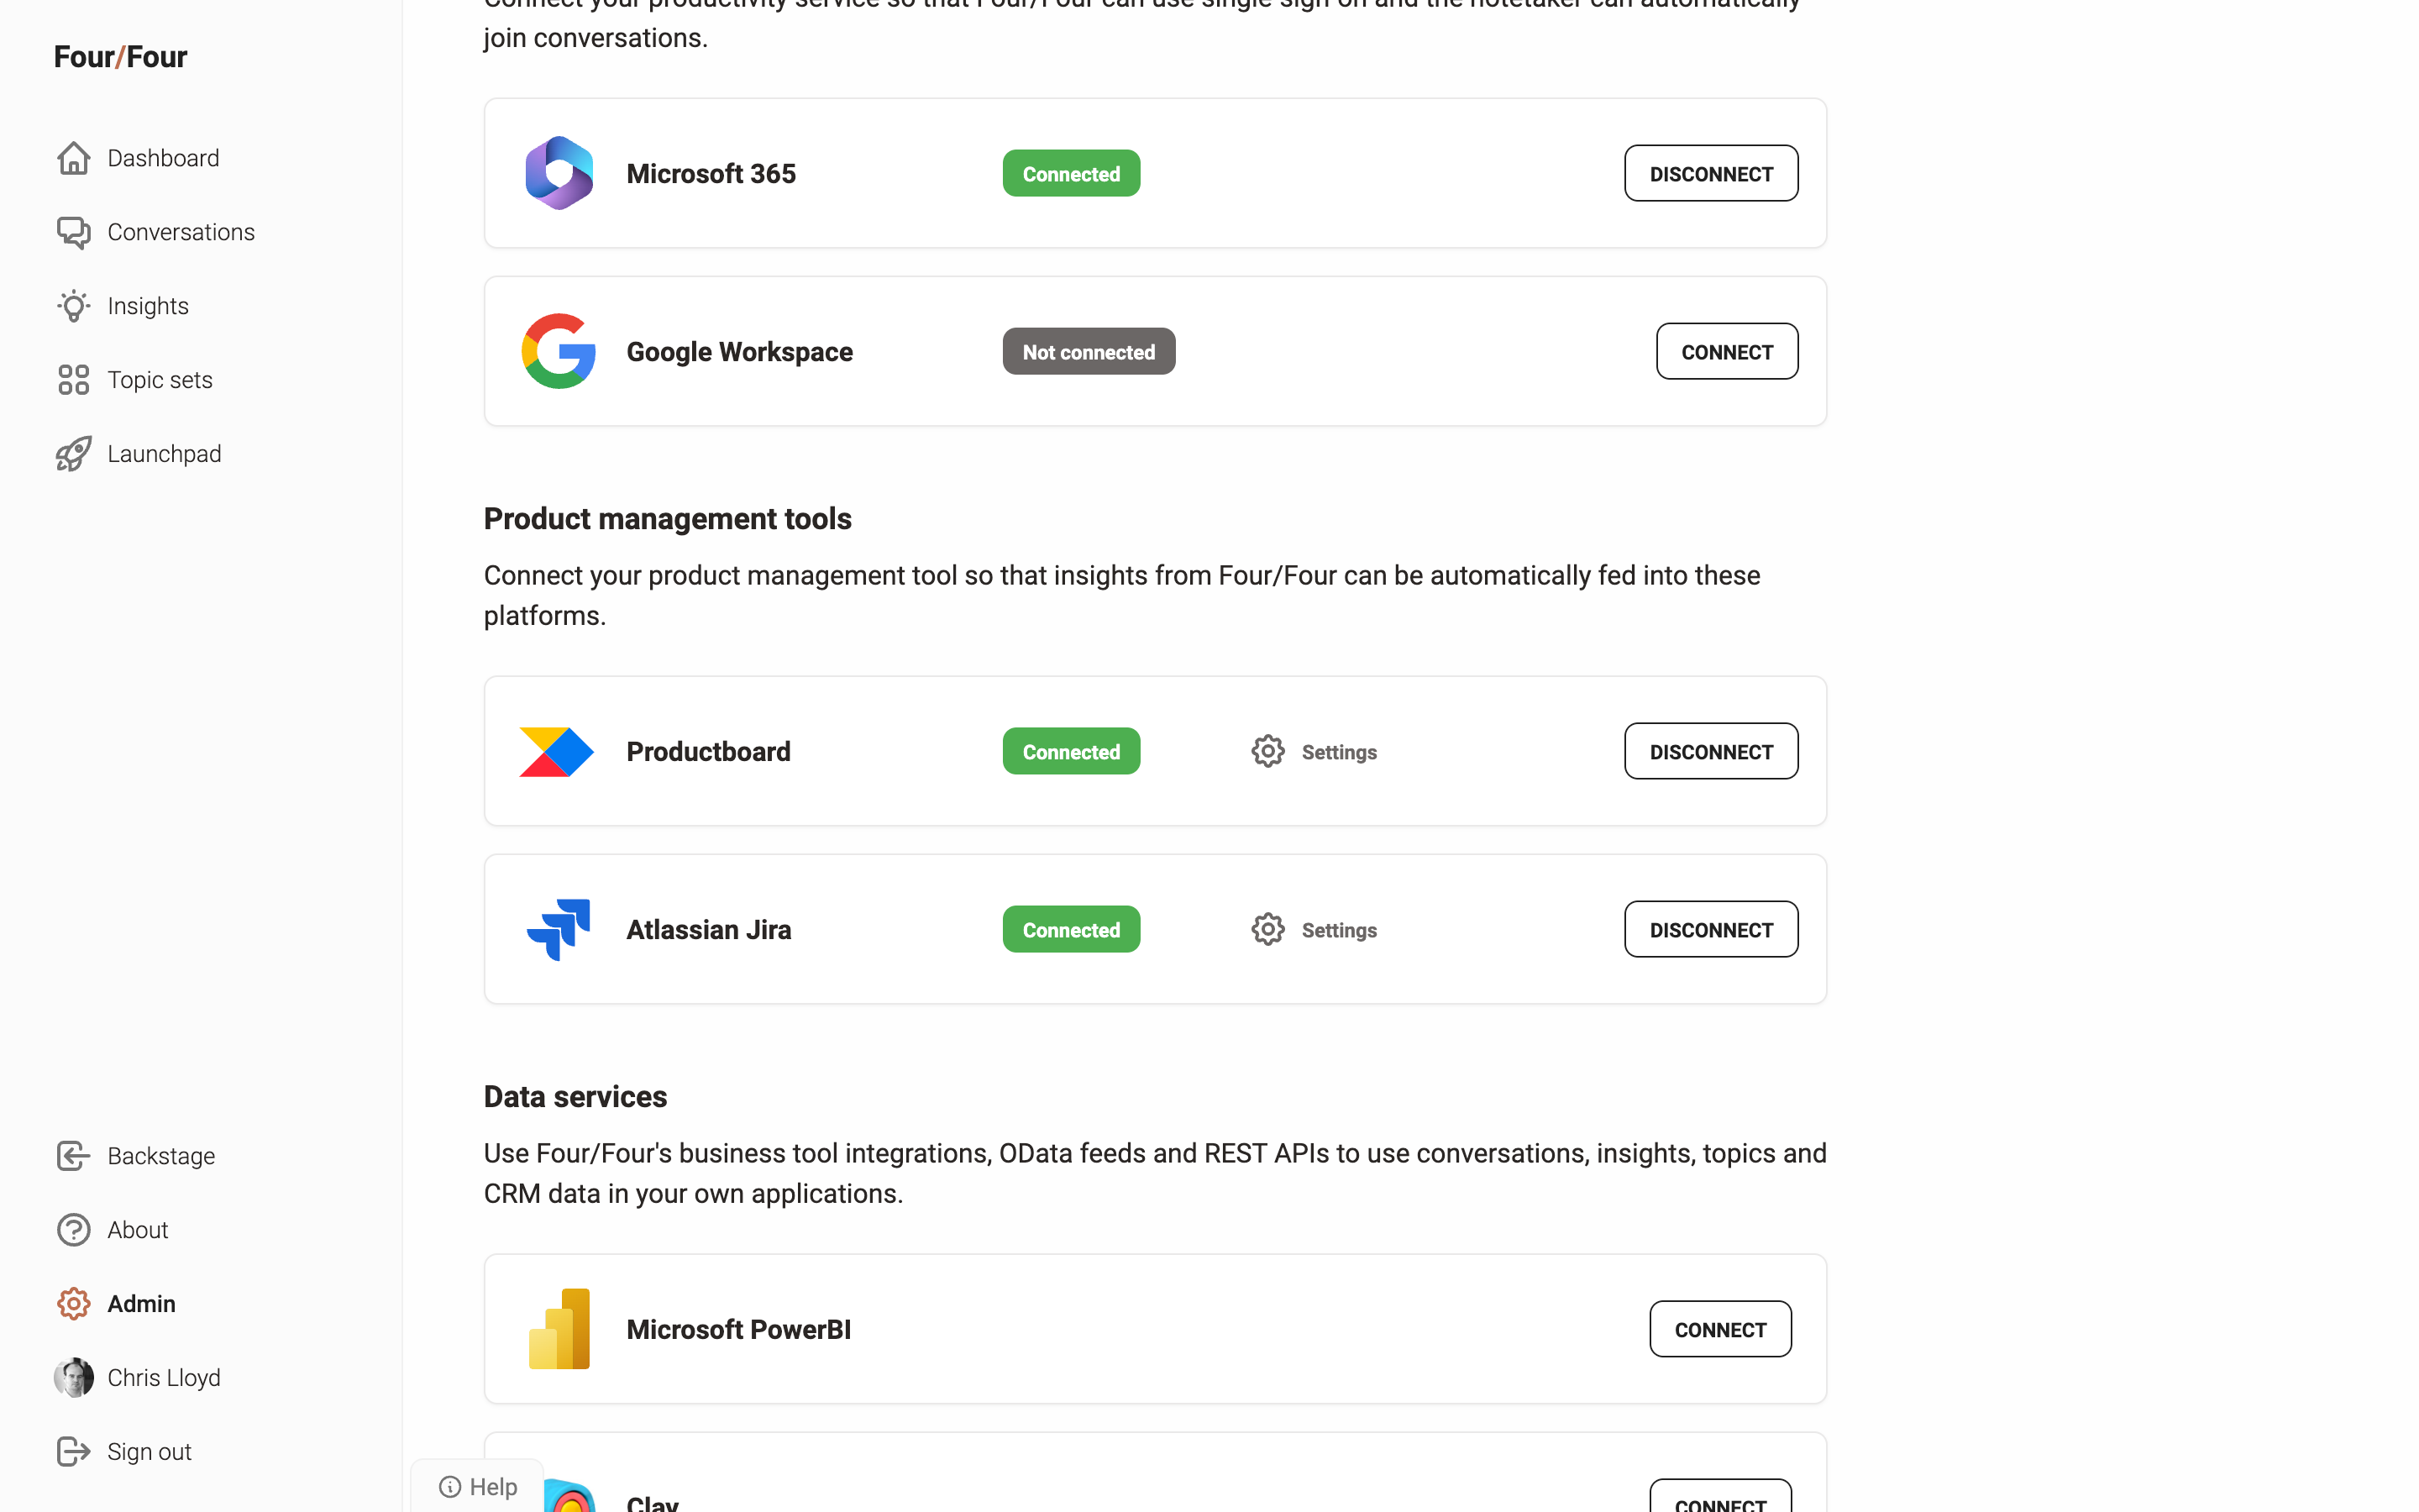Open the Admin menu item
The width and height of the screenshot is (2419, 1512).
141,1304
